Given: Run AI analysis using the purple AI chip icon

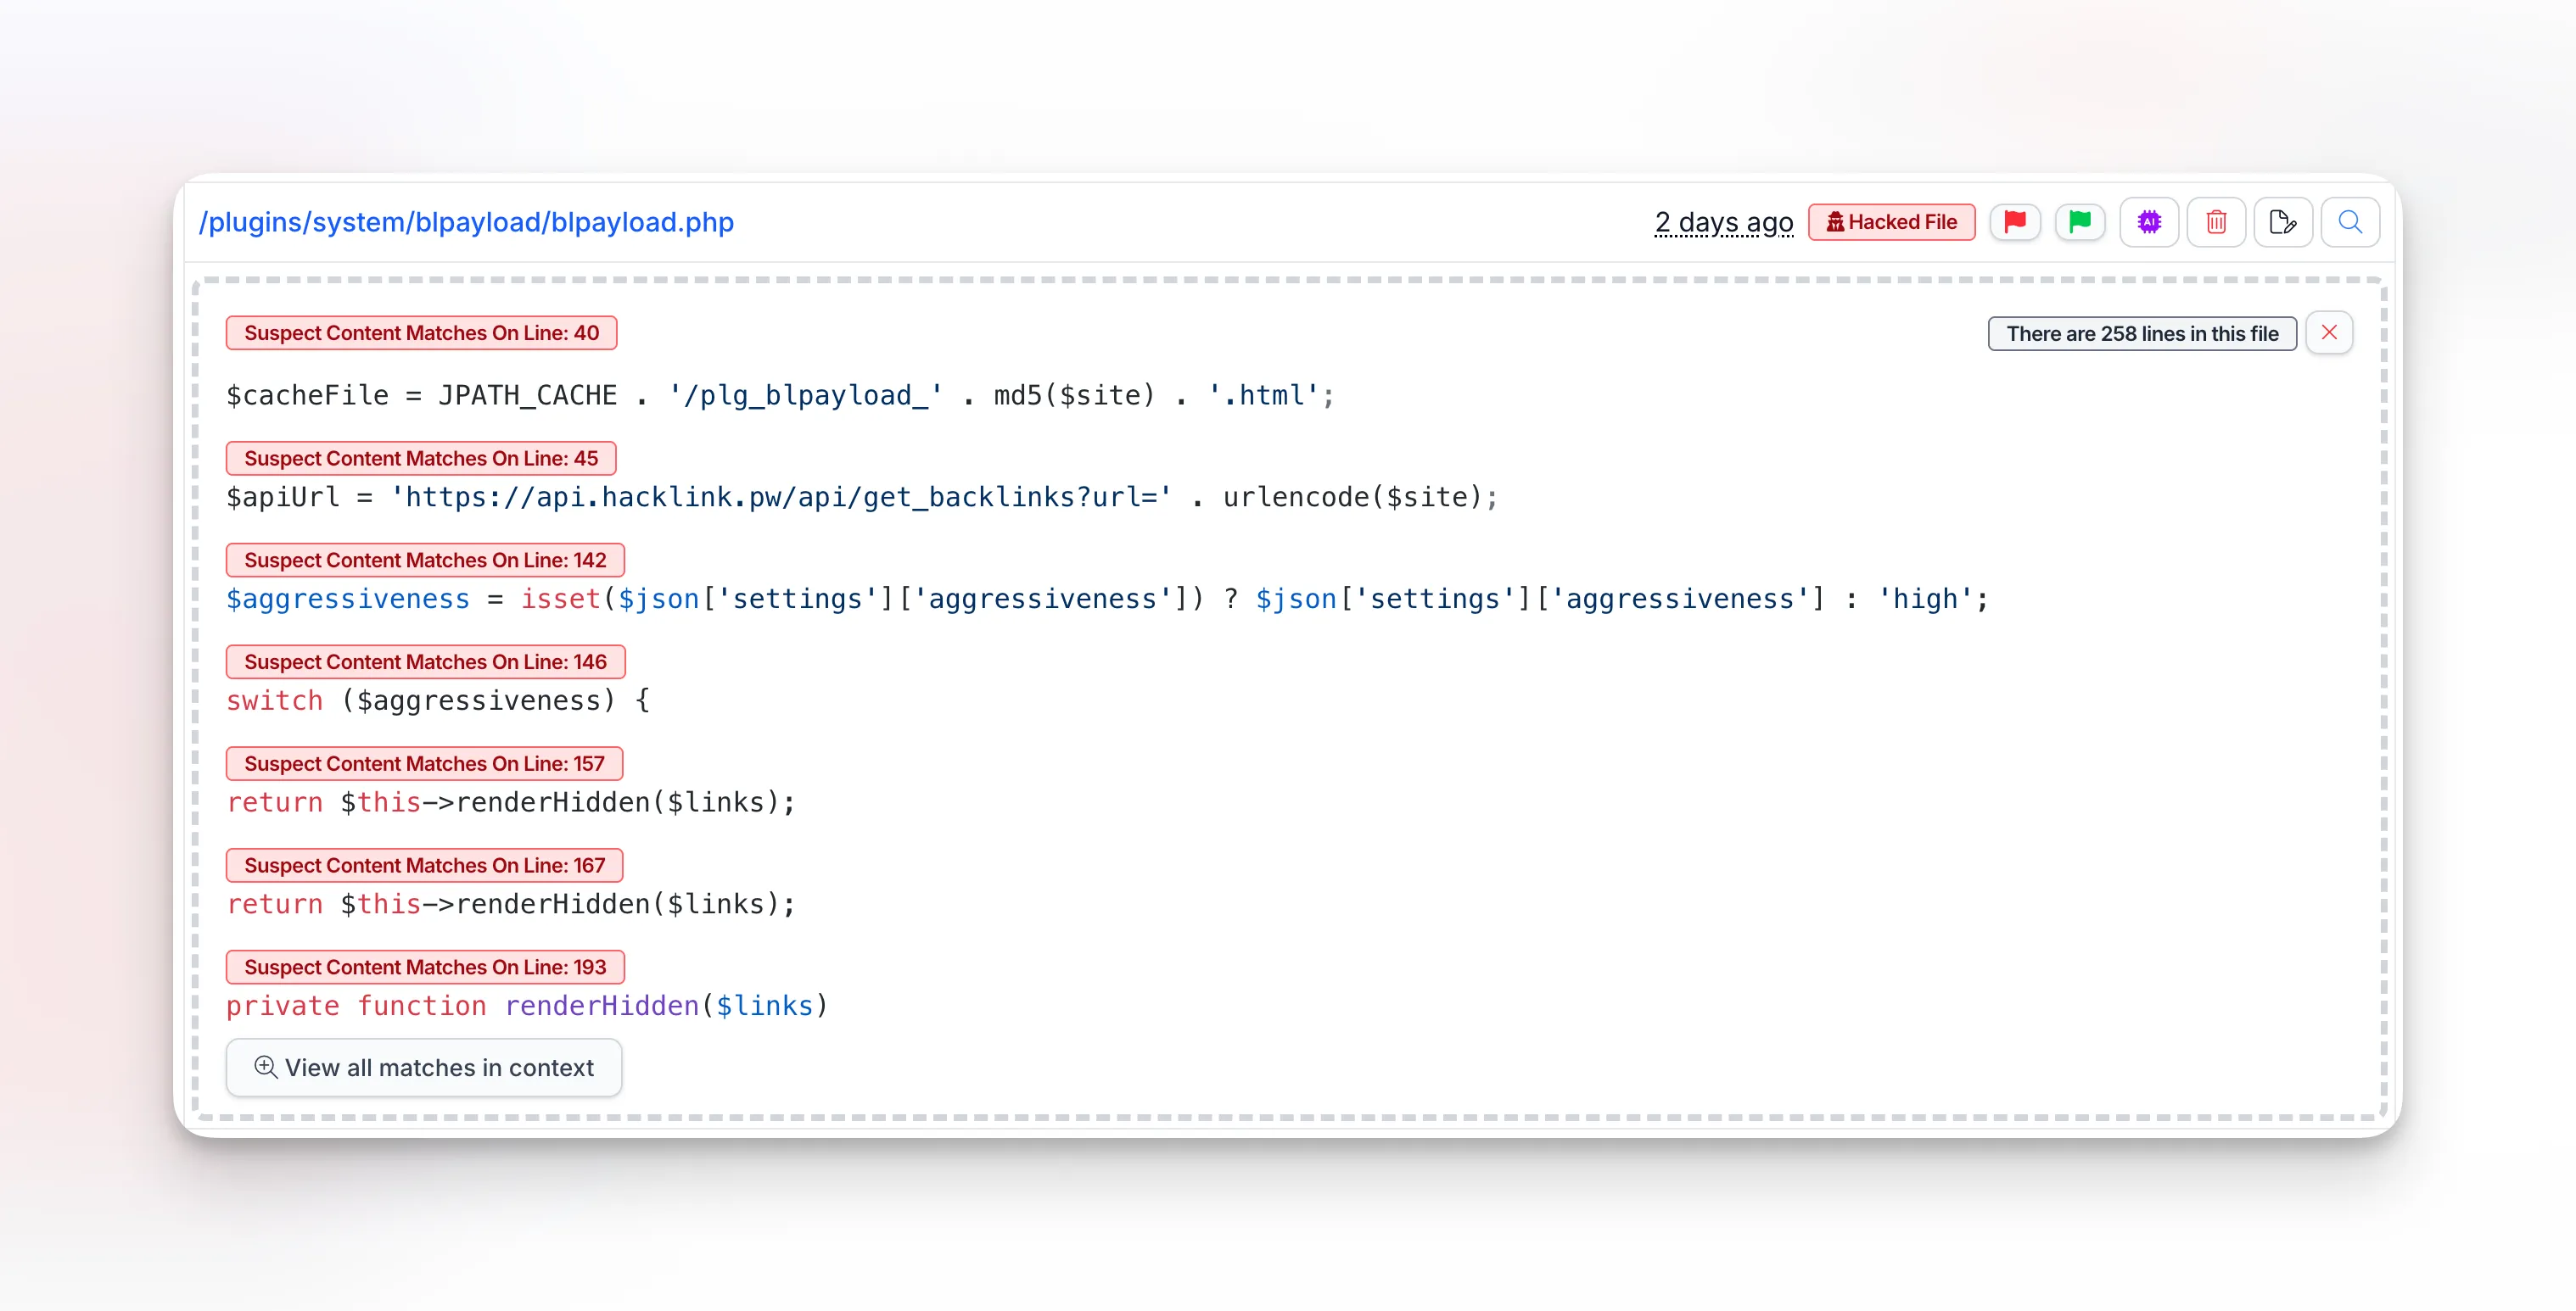Looking at the screenshot, I should pyautogui.click(x=2149, y=222).
